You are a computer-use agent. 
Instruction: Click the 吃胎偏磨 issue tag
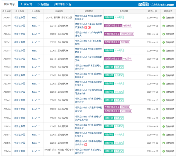[127, 26]
